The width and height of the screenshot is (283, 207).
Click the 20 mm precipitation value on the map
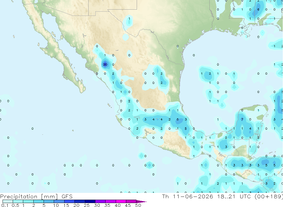click(x=105, y=64)
